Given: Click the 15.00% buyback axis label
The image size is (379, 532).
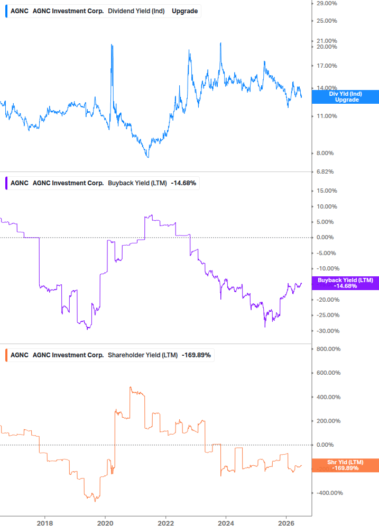Looking at the screenshot, I should point(327,191).
